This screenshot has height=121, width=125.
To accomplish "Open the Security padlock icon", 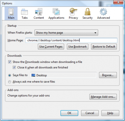I will click(87, 12).
